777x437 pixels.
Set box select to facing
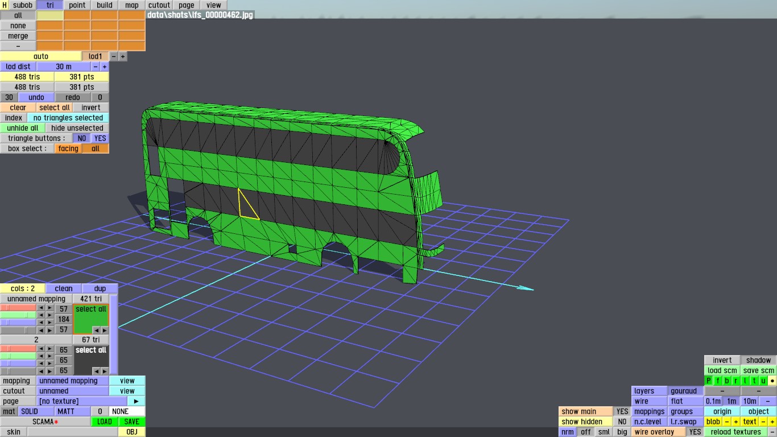coord(68,149)
